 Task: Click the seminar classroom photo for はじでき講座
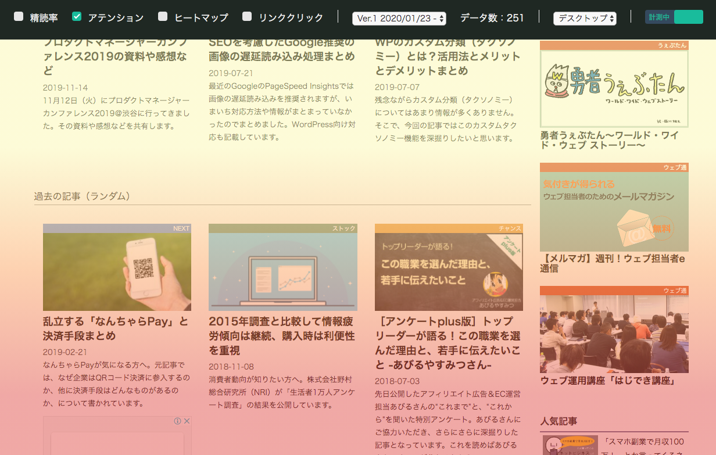pyautogui.click(x=614, y=329)
